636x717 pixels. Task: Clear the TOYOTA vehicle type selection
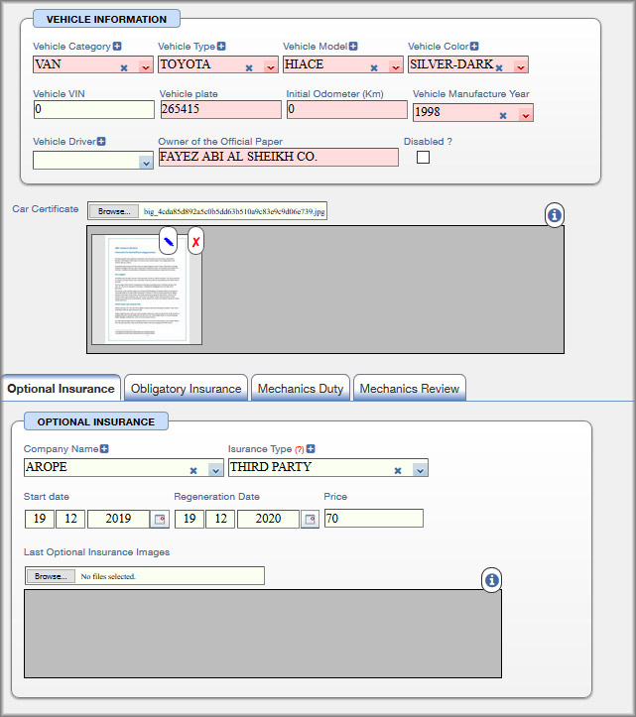(248, 68)
